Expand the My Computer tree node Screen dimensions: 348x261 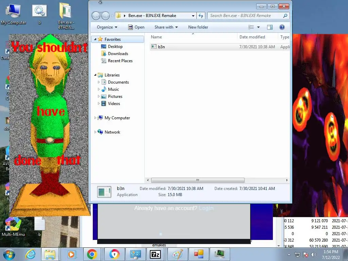pos(95,118)
